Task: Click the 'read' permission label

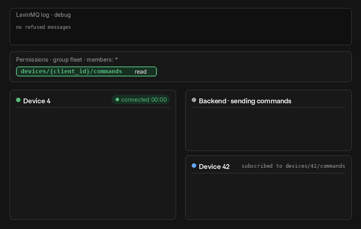Action: [140, 72]
